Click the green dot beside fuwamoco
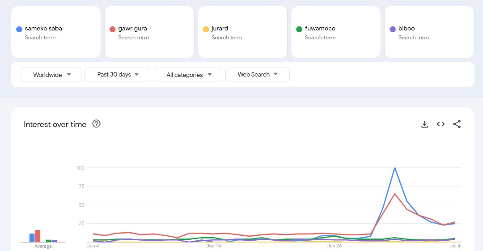 click(x=299, y=29)
